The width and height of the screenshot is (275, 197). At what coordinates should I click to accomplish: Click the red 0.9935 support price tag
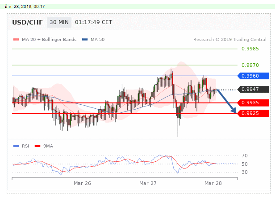coord(253,103)
